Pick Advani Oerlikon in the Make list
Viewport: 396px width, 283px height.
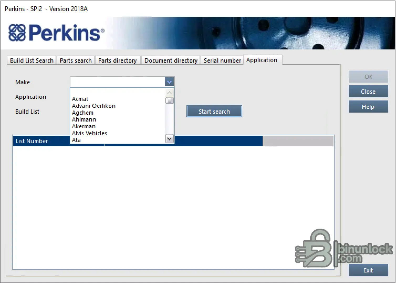(118, 106)
